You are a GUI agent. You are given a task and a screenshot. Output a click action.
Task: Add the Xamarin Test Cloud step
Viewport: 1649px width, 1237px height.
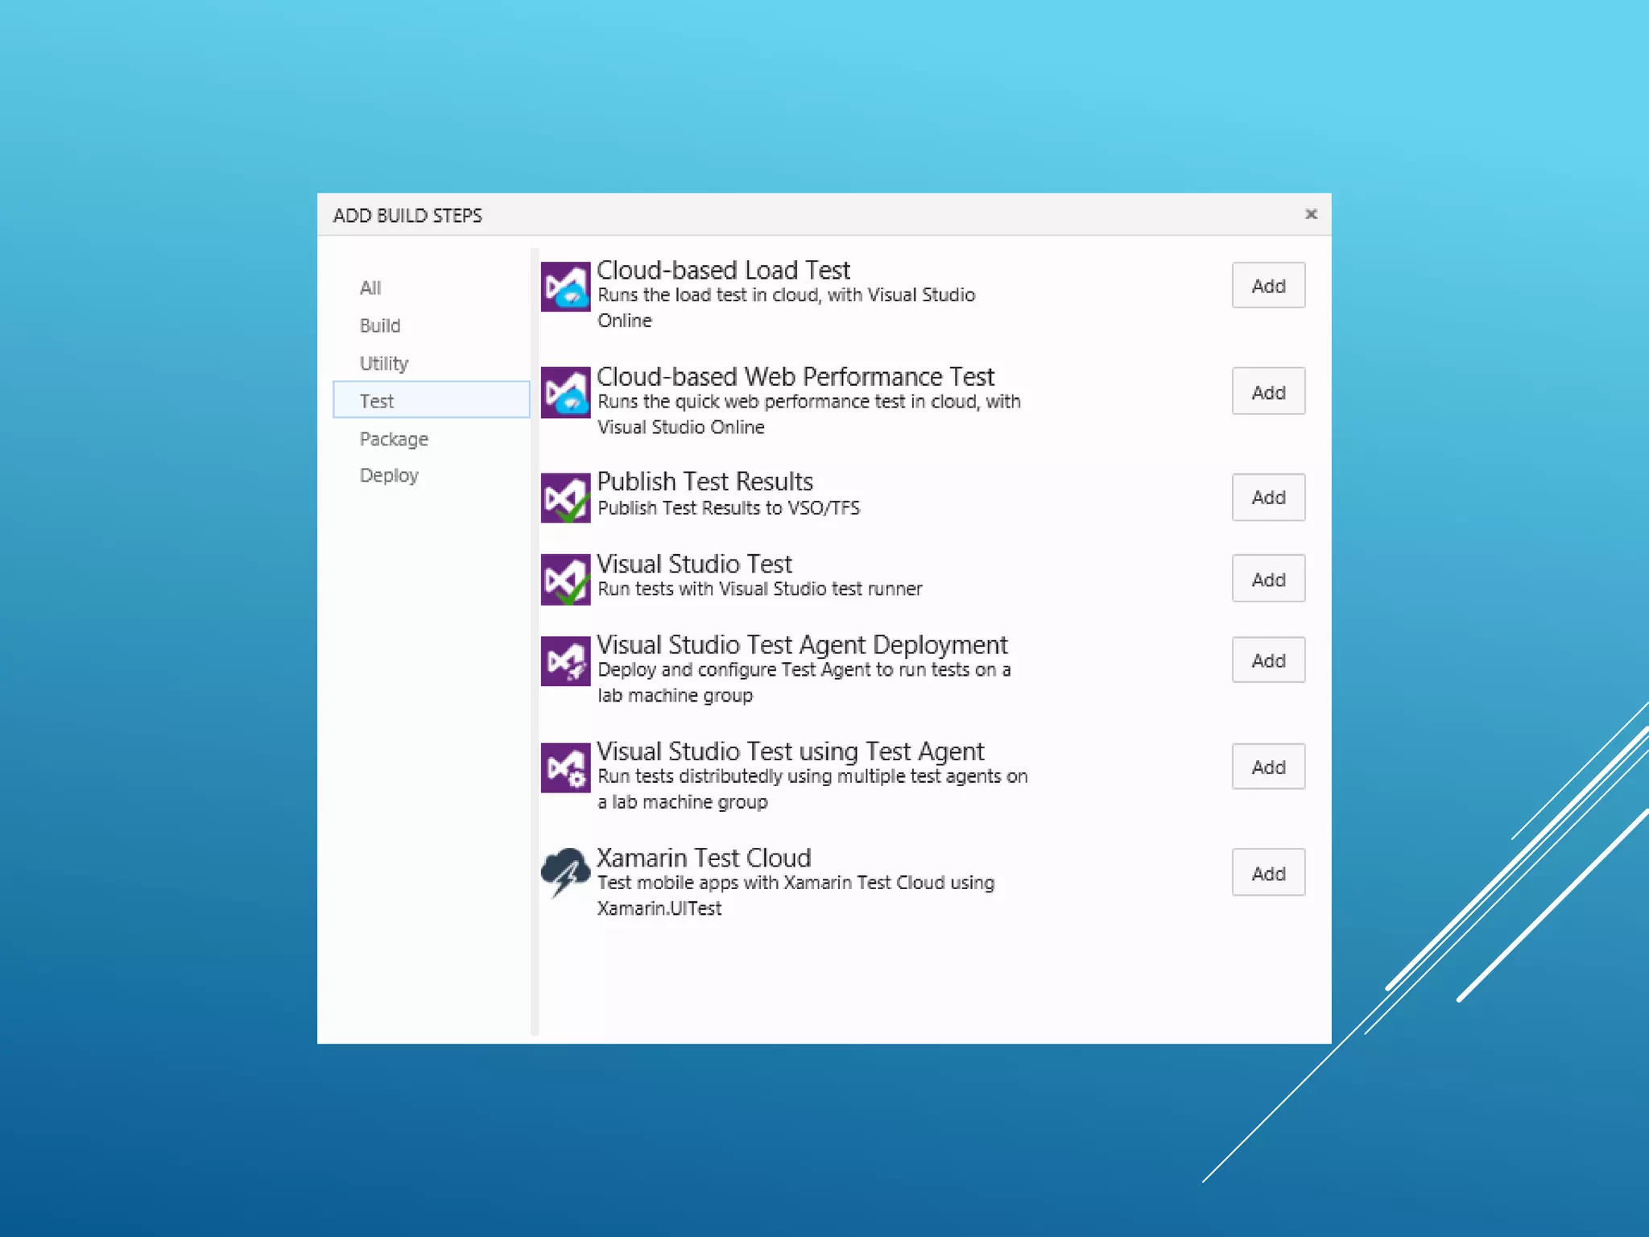point(1268,873)
